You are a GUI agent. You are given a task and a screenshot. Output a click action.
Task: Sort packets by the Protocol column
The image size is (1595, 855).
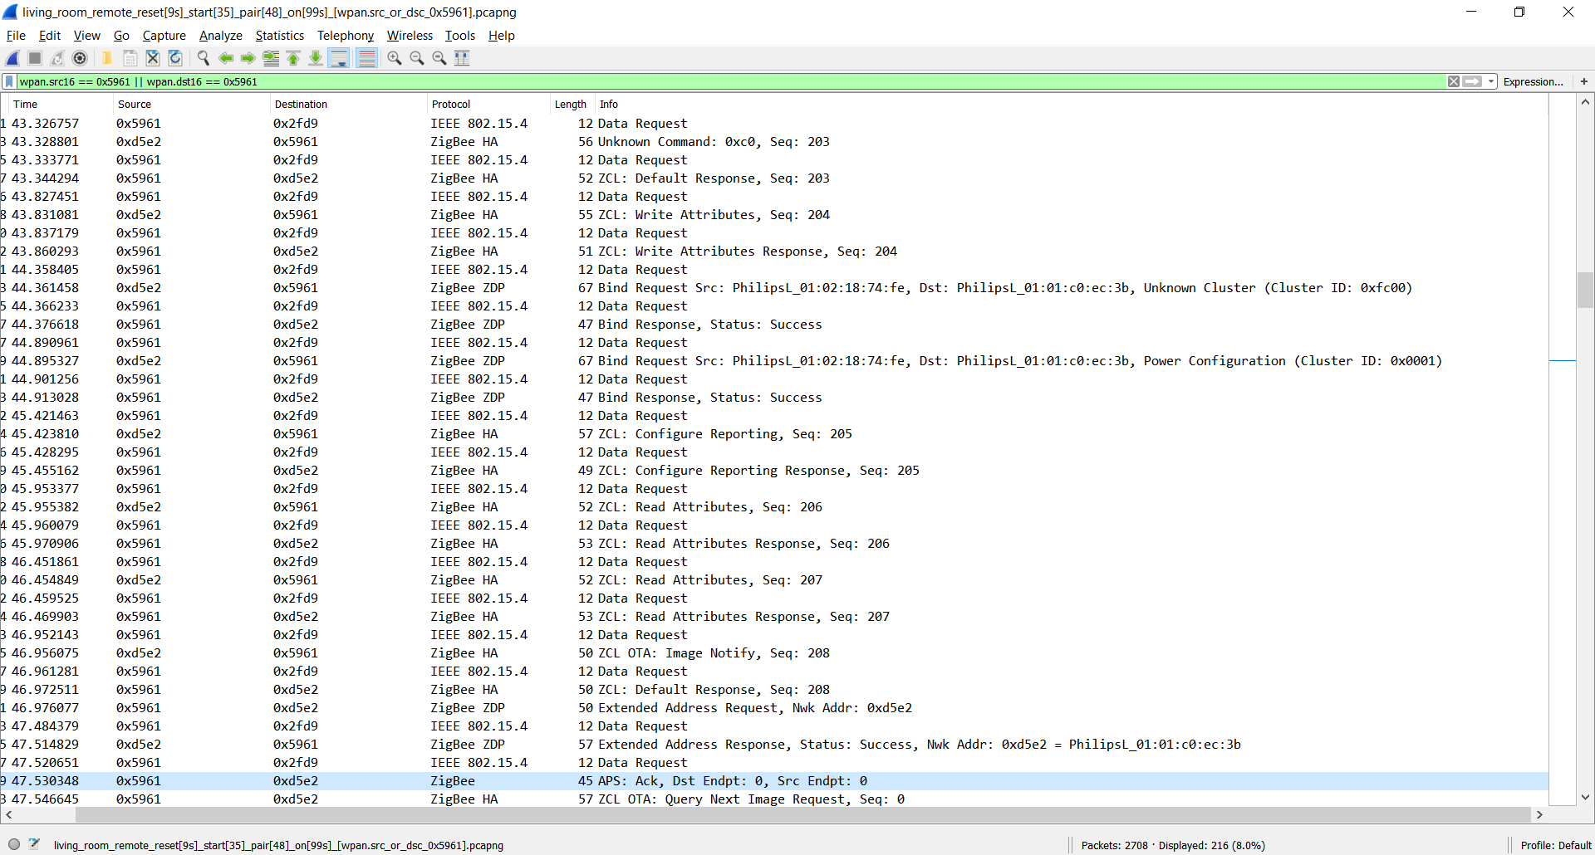(488, 105)
